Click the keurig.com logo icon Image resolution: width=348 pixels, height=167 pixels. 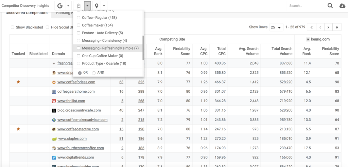tap(308, 39)
